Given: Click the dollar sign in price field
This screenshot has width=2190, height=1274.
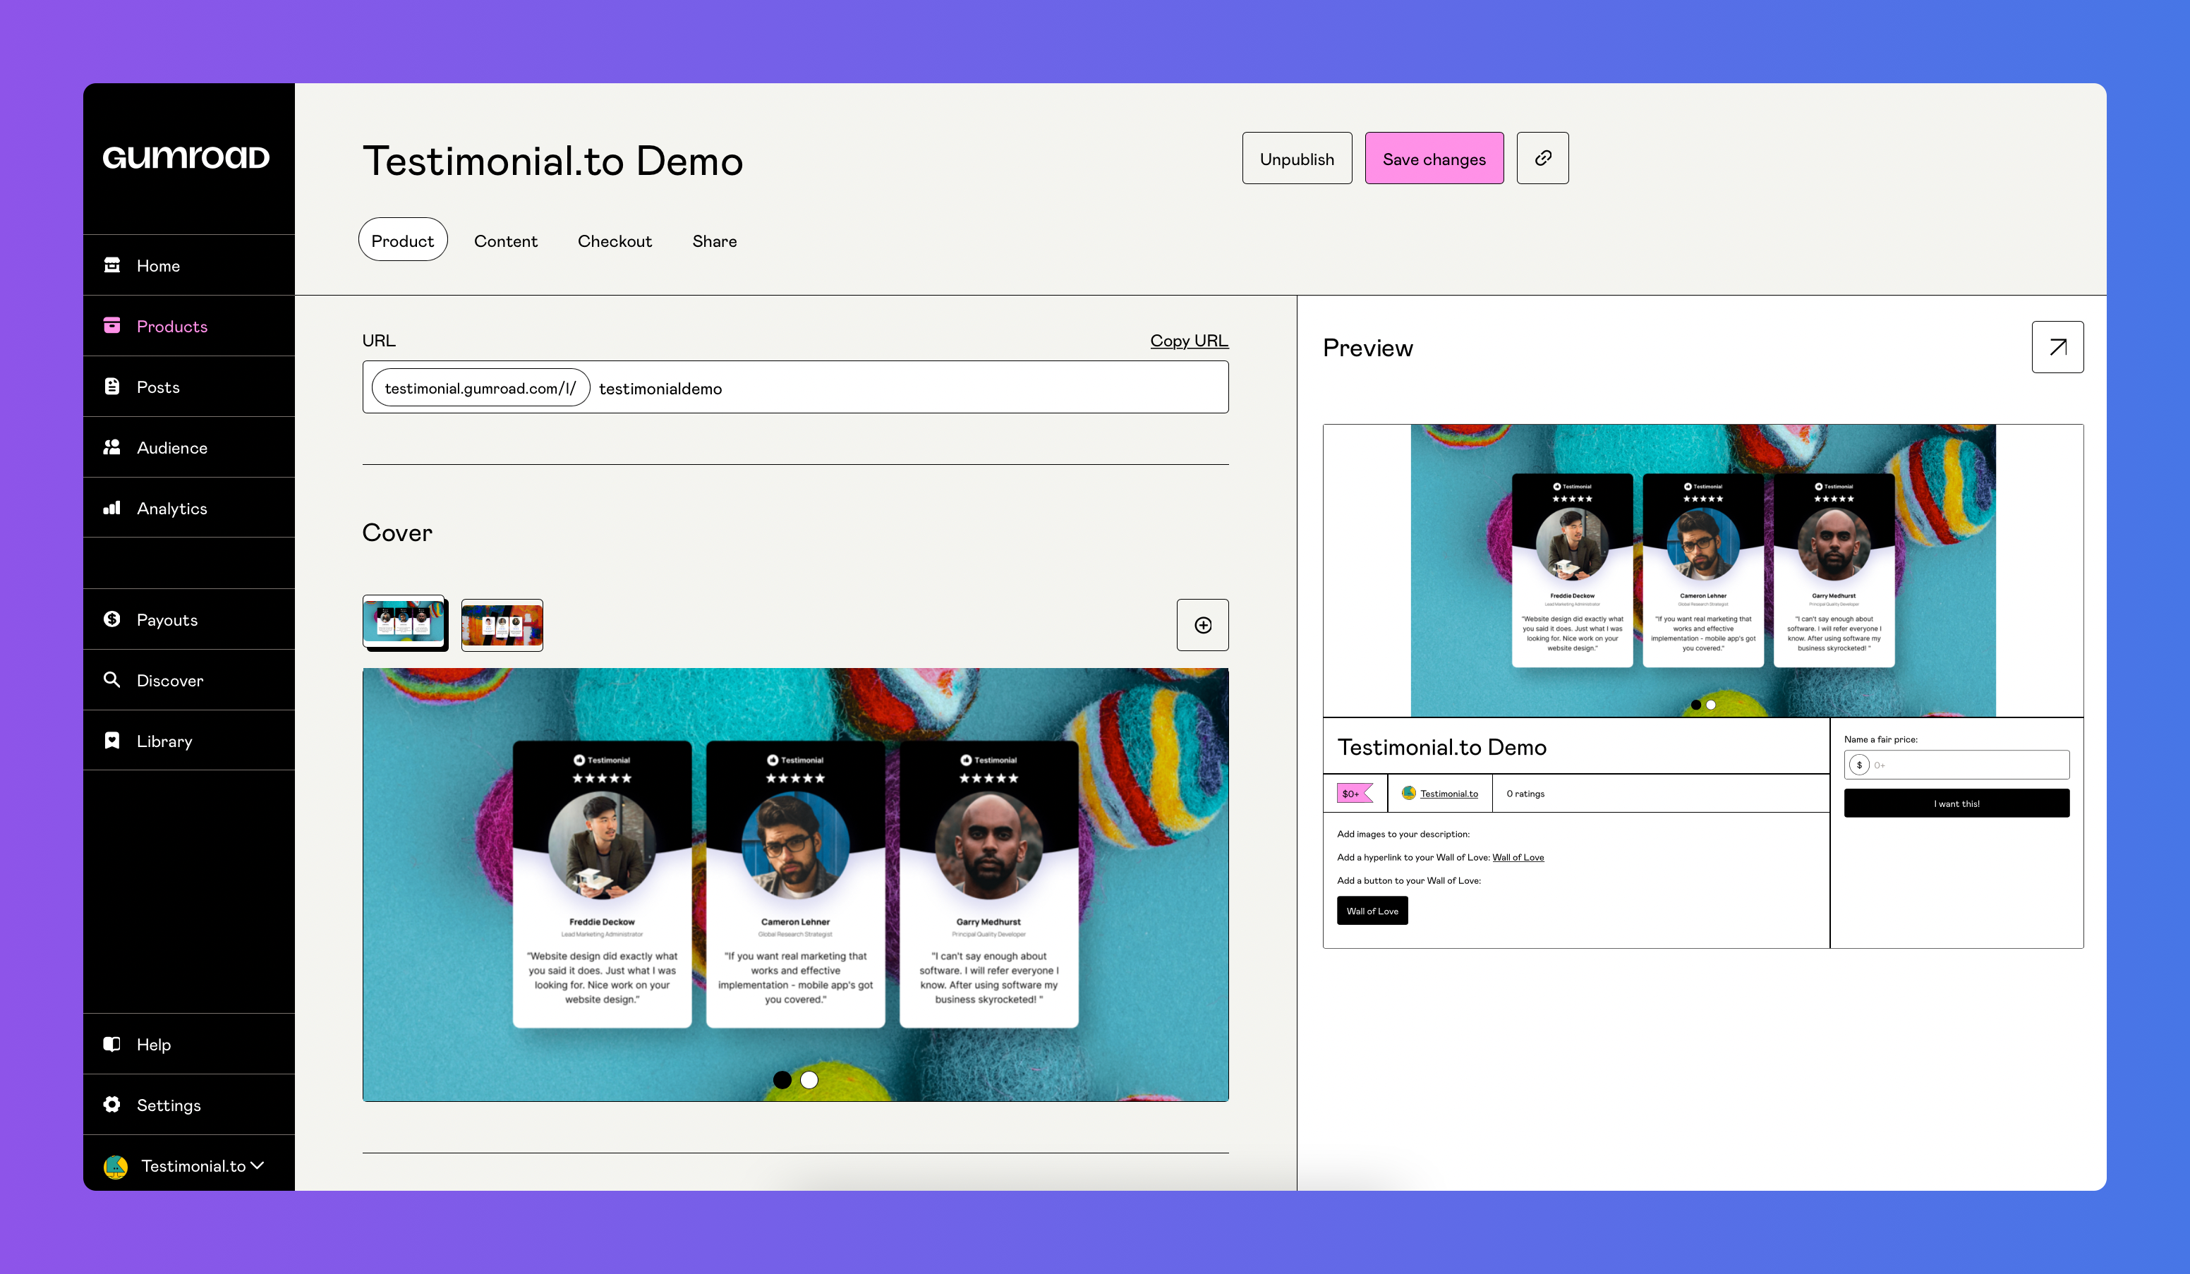Looking at the screenshot, I should 1859,765.
